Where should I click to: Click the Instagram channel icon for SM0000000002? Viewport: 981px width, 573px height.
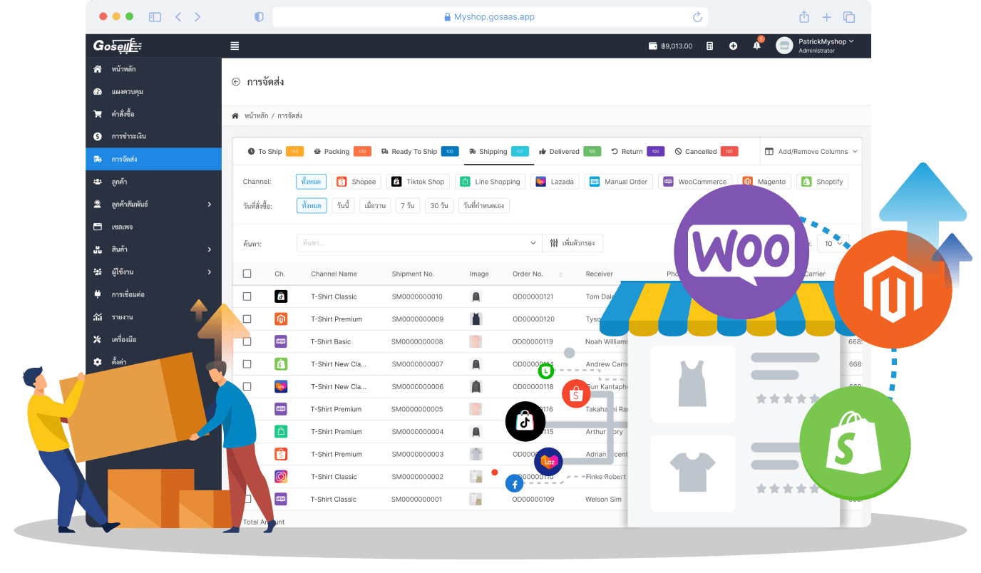(281, 477)
